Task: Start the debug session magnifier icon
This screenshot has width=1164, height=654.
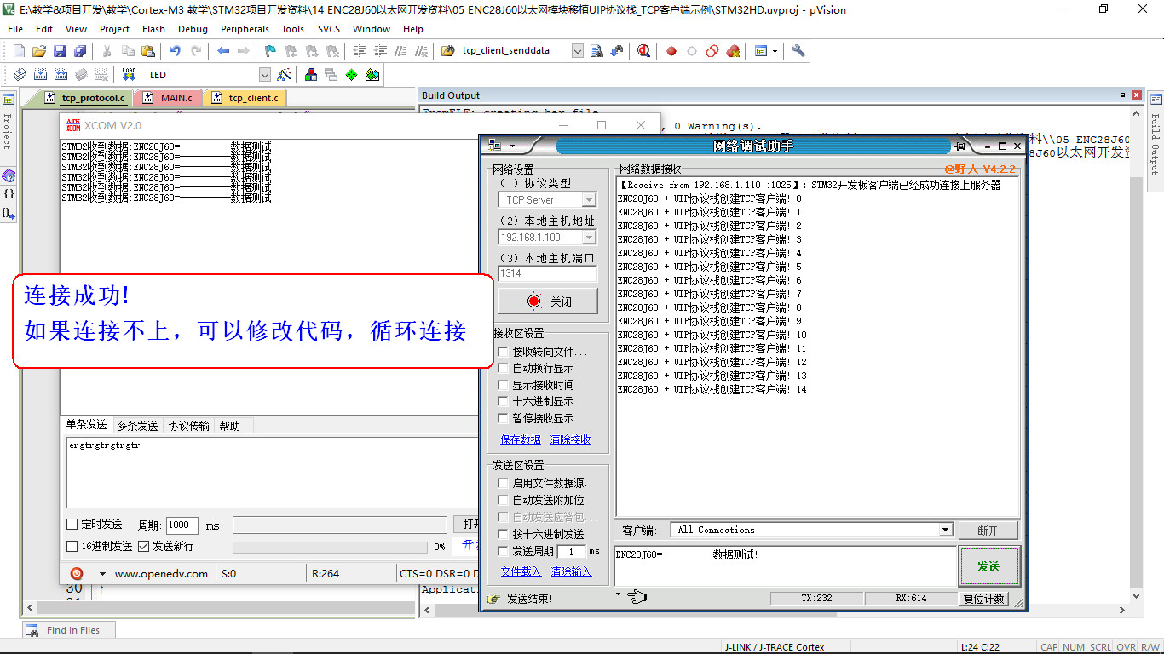Action: click(x=643, y=51)
